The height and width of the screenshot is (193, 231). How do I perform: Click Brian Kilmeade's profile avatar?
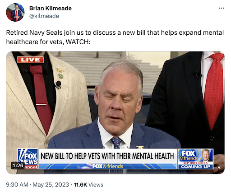point(15,12)
